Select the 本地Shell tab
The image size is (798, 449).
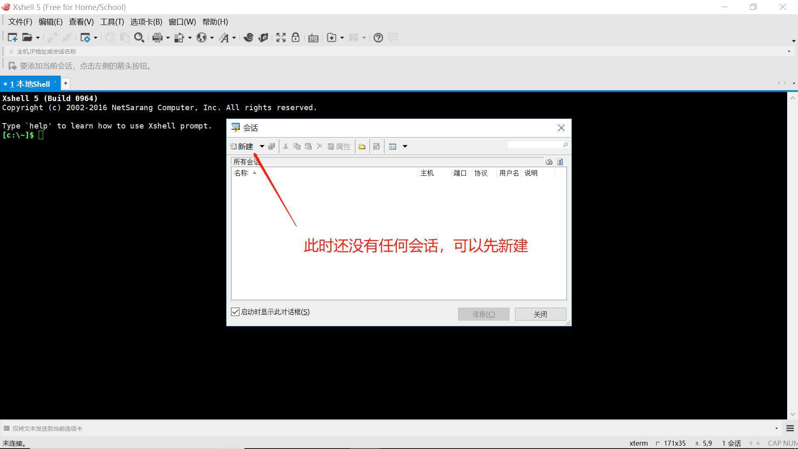30,84
